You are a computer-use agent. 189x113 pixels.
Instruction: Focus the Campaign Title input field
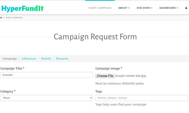coord(47,75)
